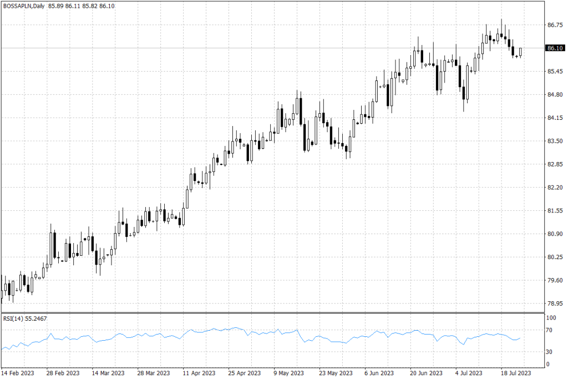Click the RSI 70 level label
The width and height of the screenshot is (568, 379).
pos(551,330)
